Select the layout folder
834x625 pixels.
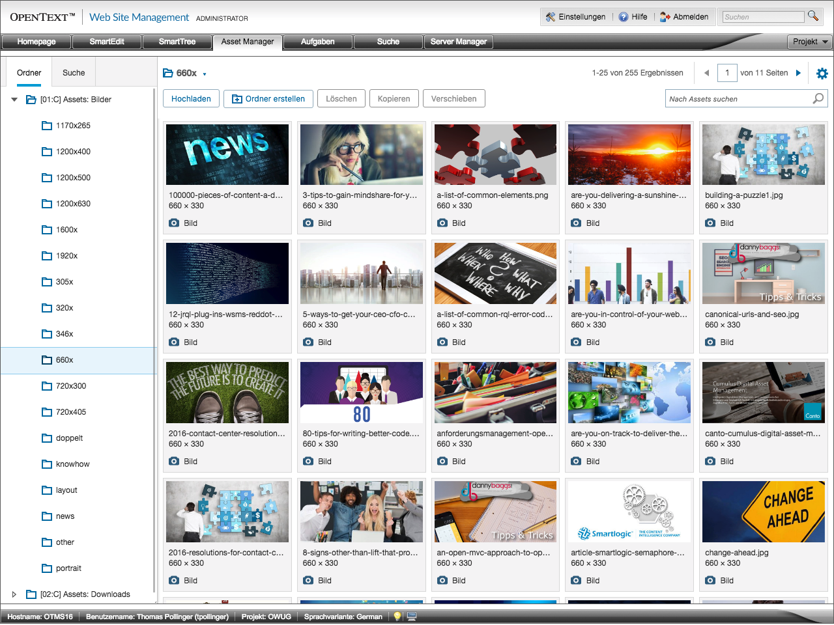(66, 490)
